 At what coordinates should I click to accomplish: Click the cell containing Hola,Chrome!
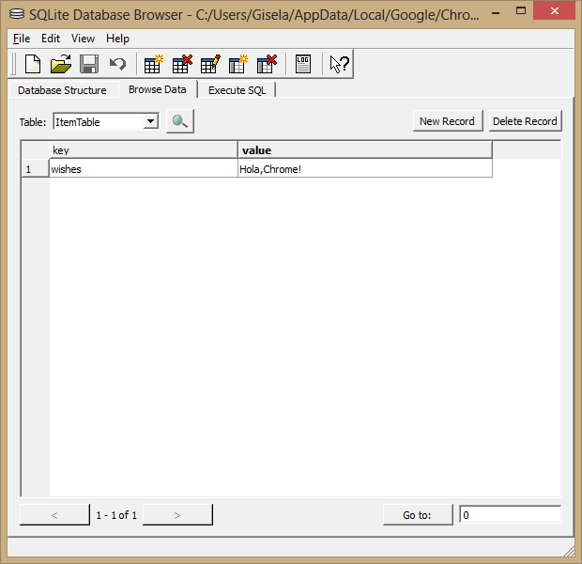(365, 169)
